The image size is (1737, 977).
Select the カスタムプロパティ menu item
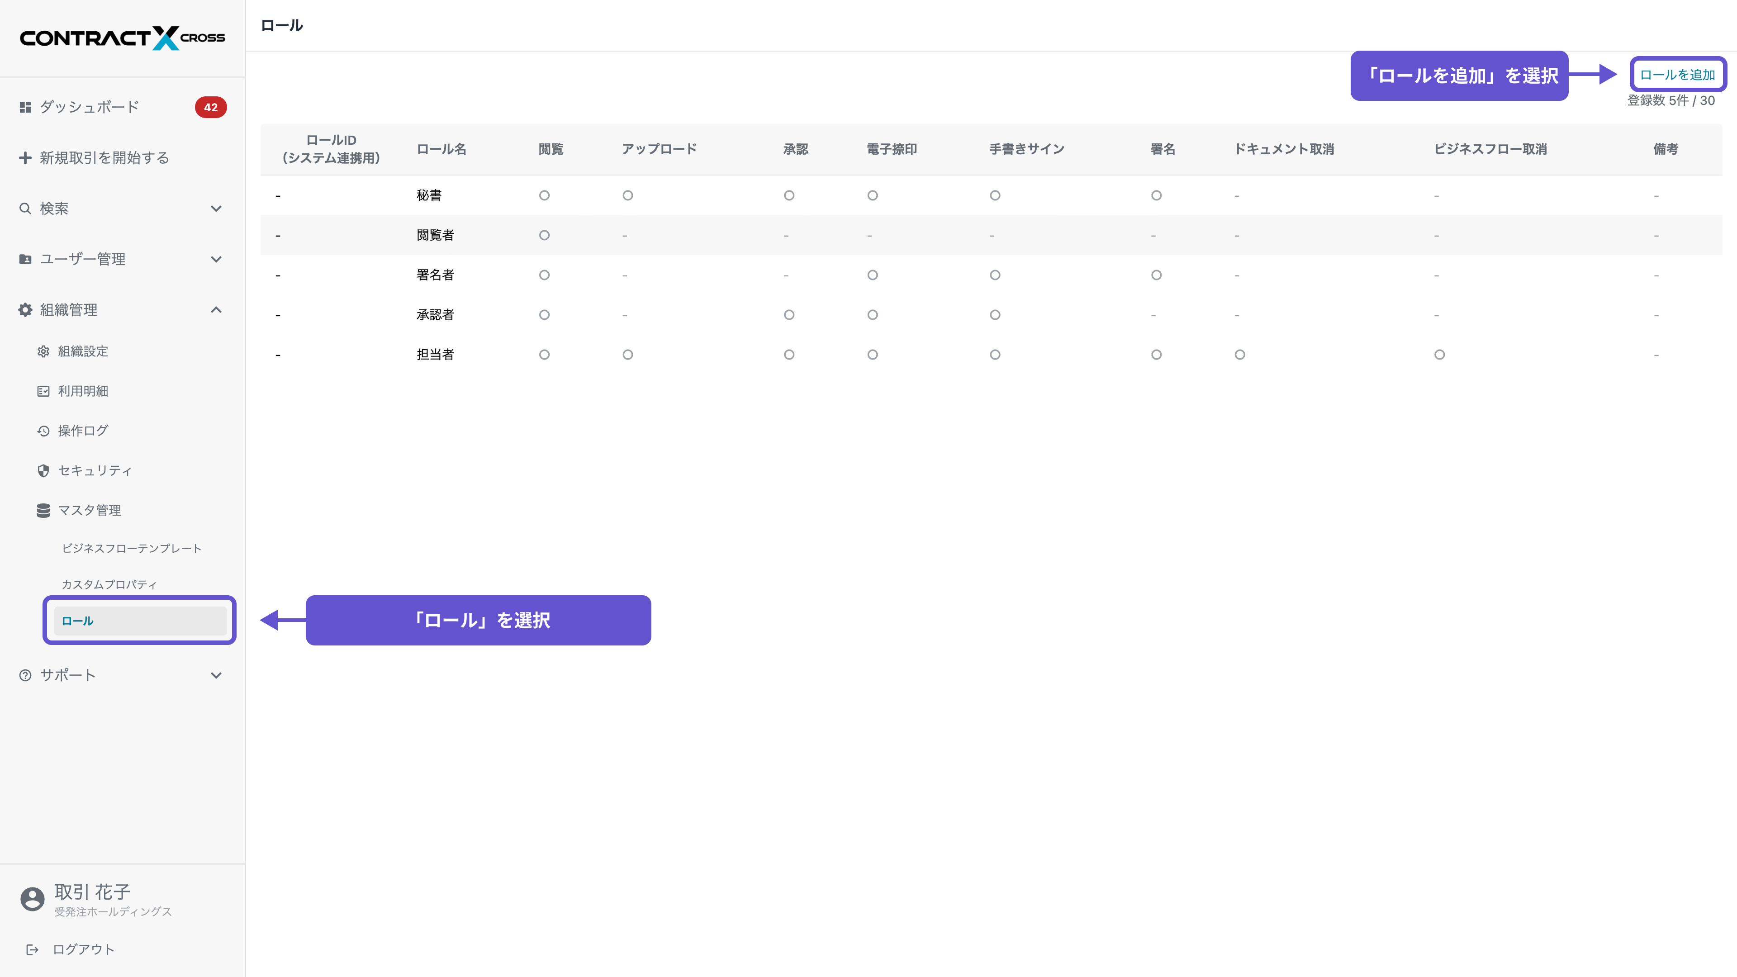click(x=109, y=584)
